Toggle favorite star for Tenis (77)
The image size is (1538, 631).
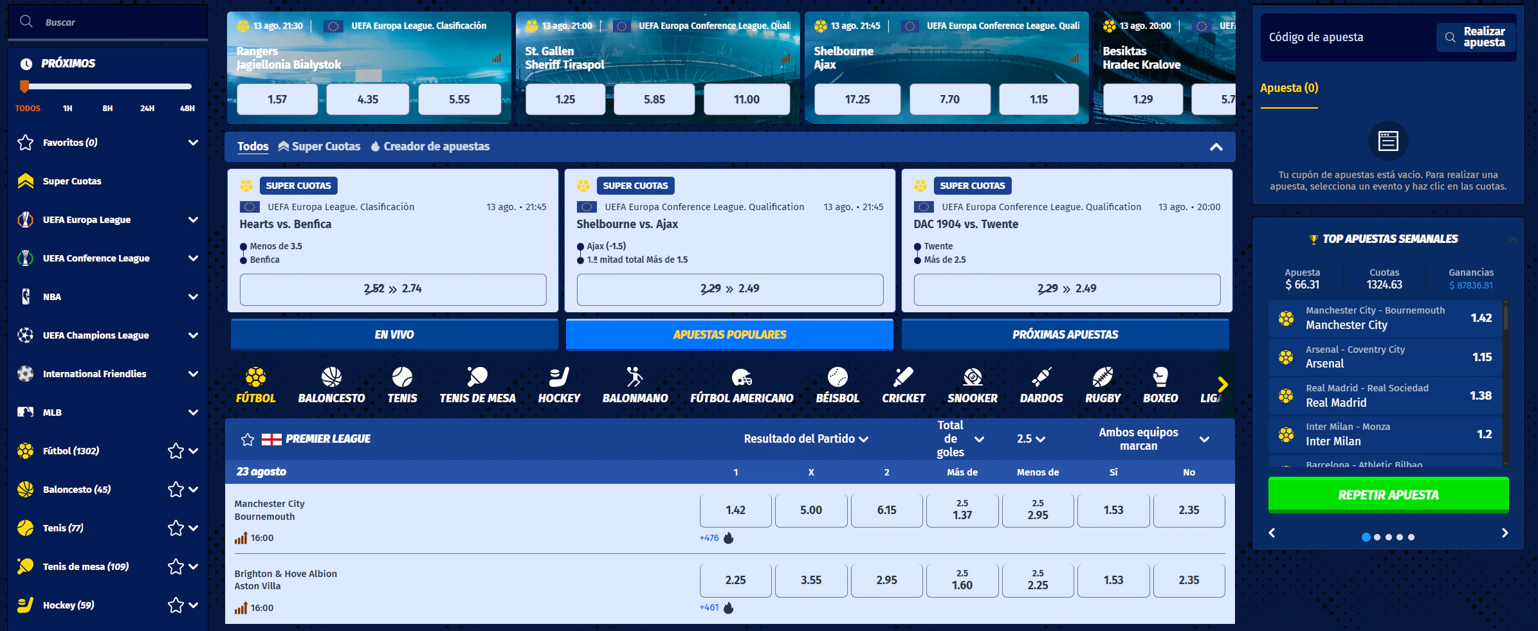pyautogui.click(x=176, y=528)
